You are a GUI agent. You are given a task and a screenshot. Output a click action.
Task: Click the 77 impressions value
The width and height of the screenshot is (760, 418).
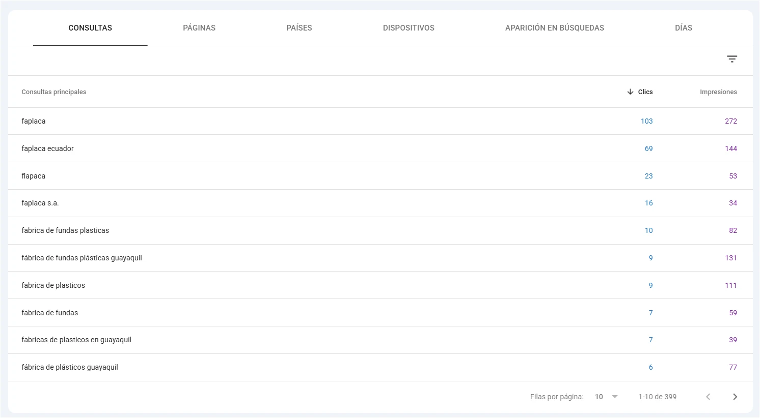pos(733,367)
